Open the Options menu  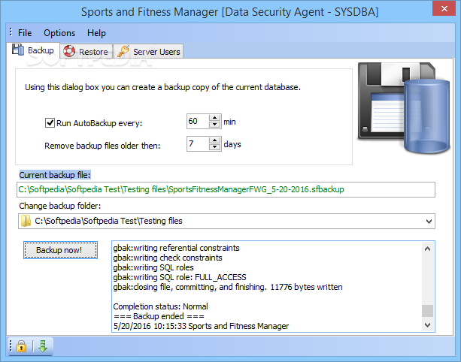click(59, 33)
